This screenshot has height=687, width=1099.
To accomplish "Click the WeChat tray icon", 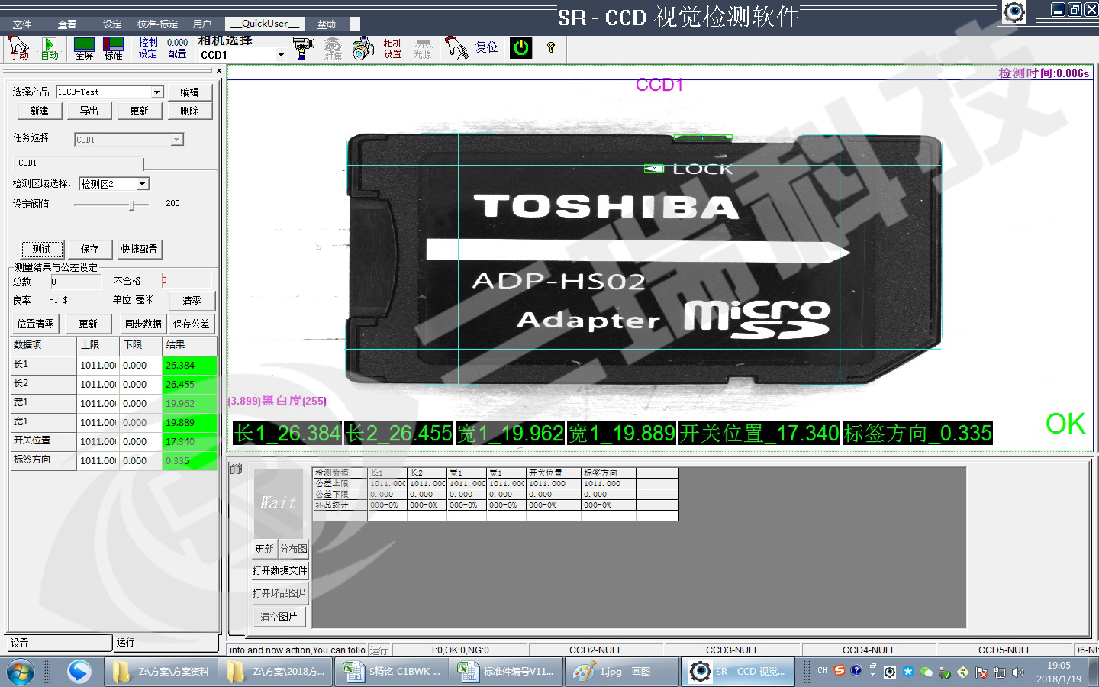I will pyautogui.click(x=926, y=672).
